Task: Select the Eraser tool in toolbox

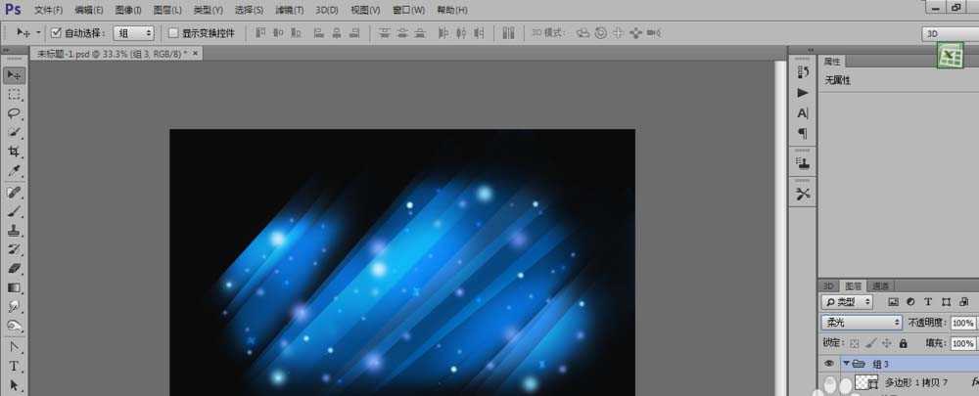Action: (15, 268)
